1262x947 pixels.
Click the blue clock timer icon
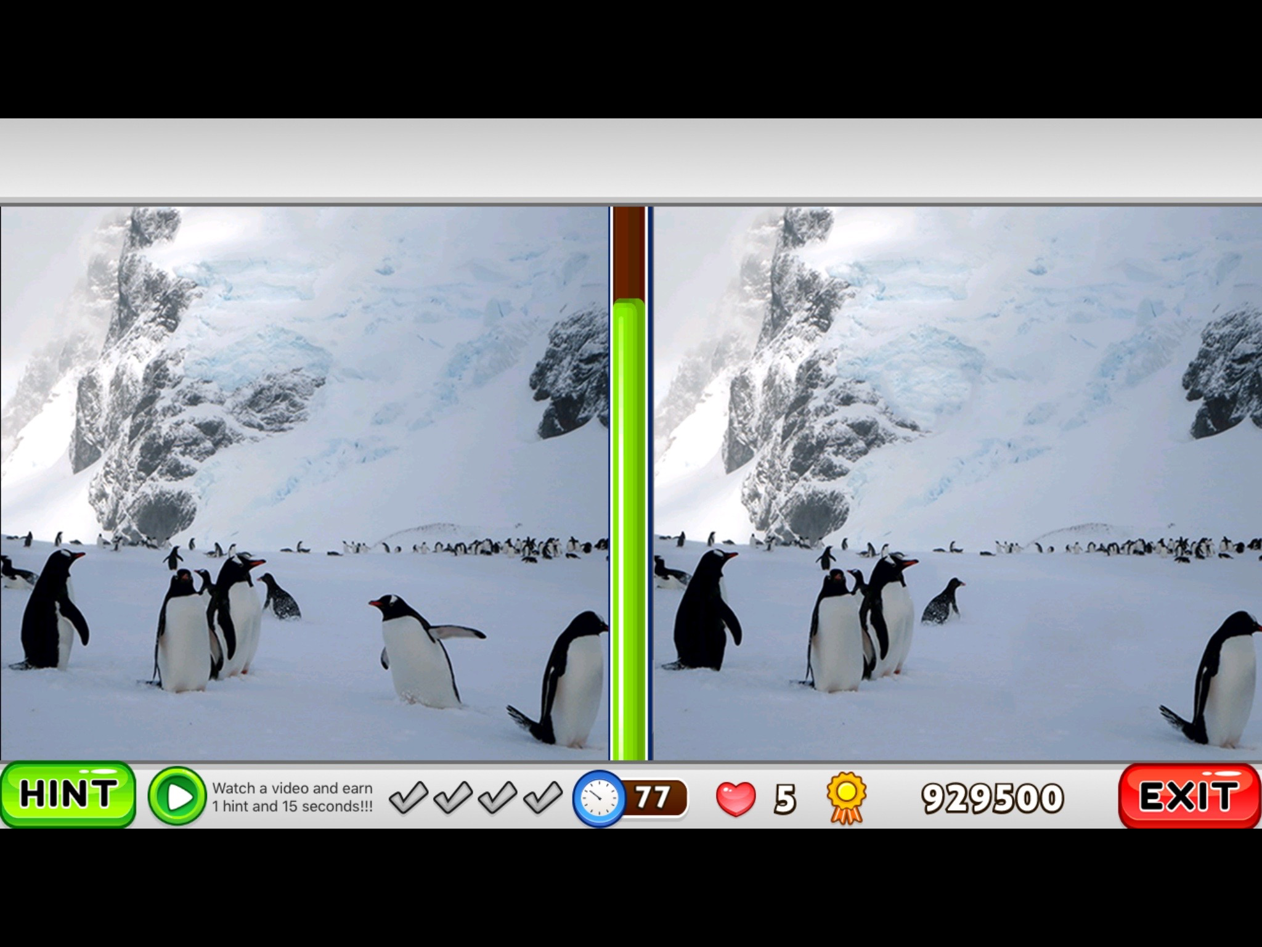(x=598, y=798)
